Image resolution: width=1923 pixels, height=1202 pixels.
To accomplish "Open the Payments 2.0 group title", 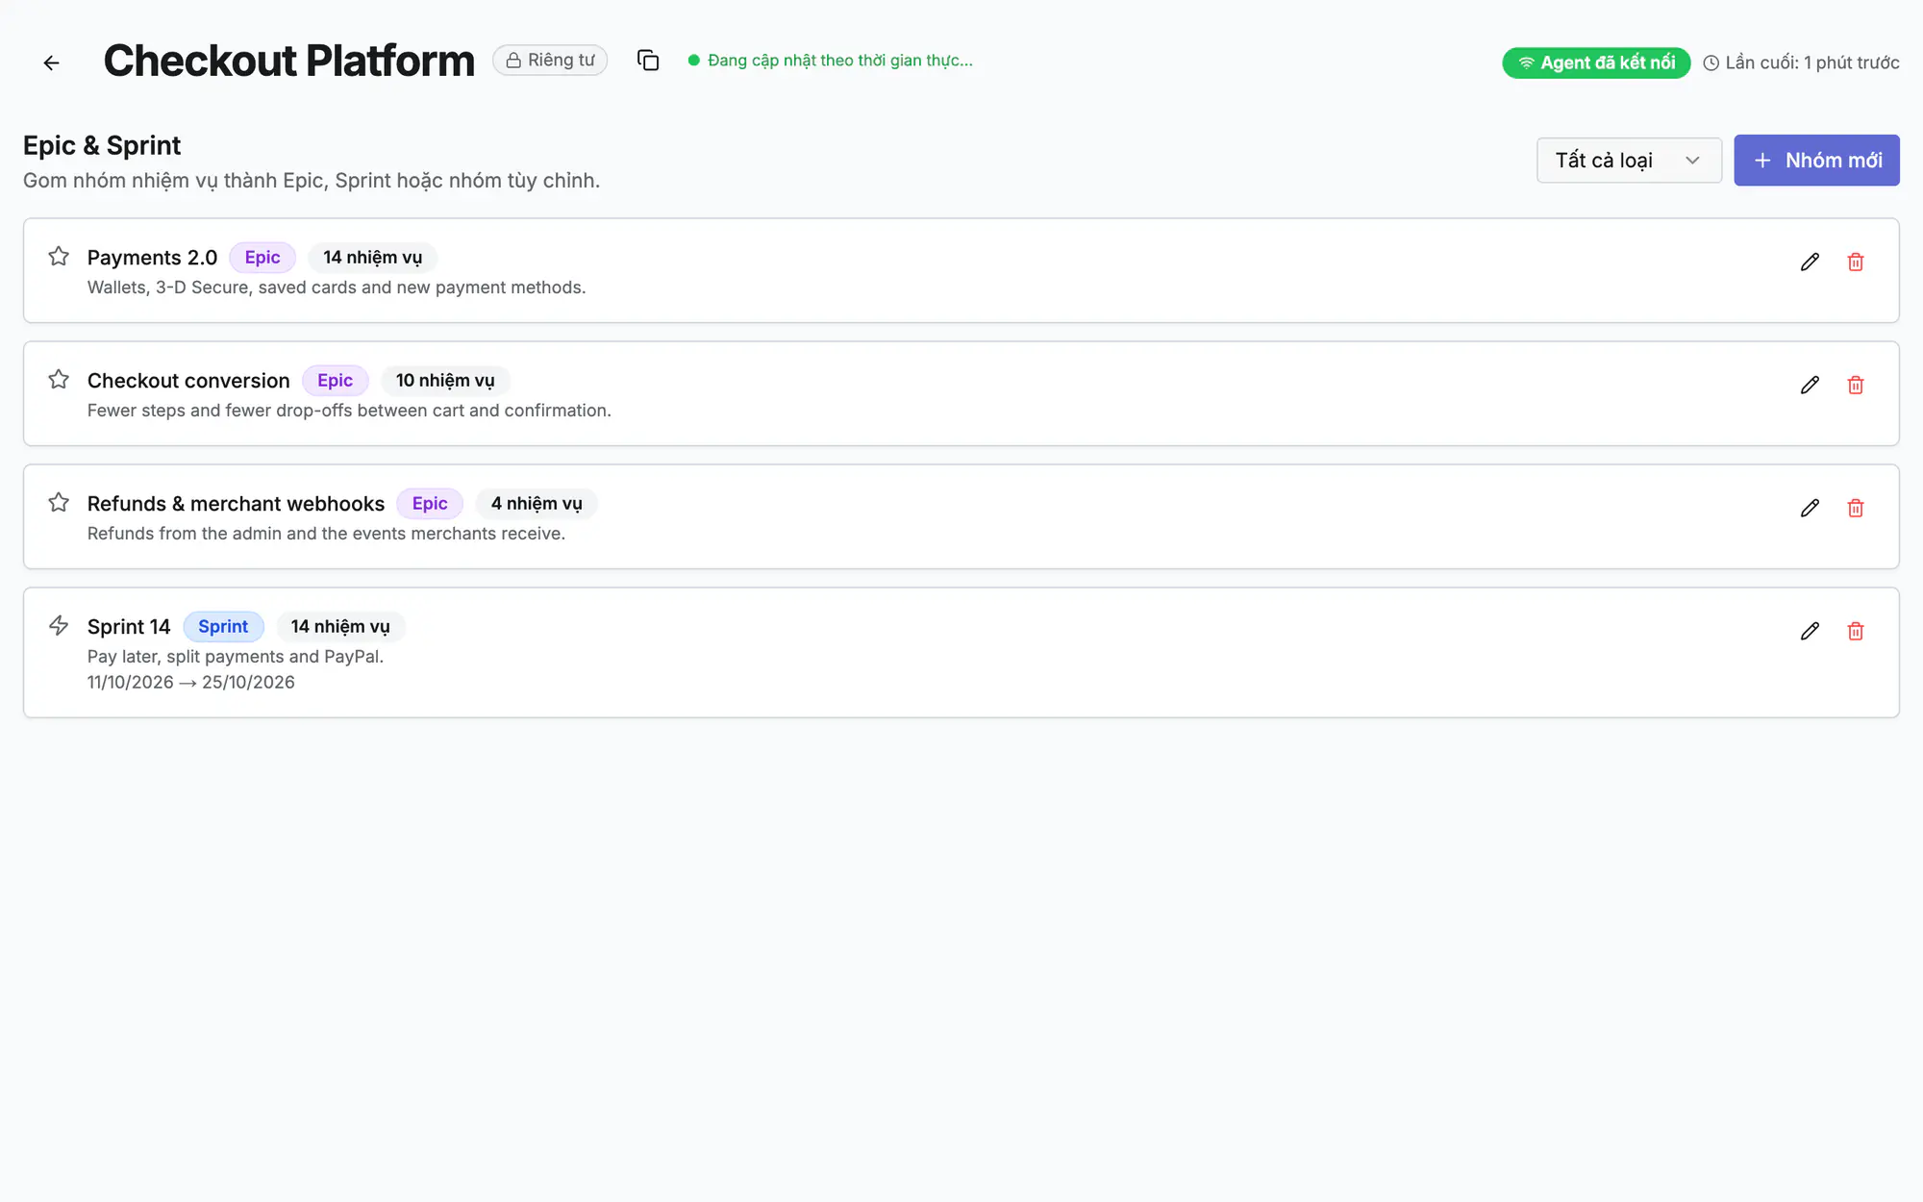I will coord(152,258).
